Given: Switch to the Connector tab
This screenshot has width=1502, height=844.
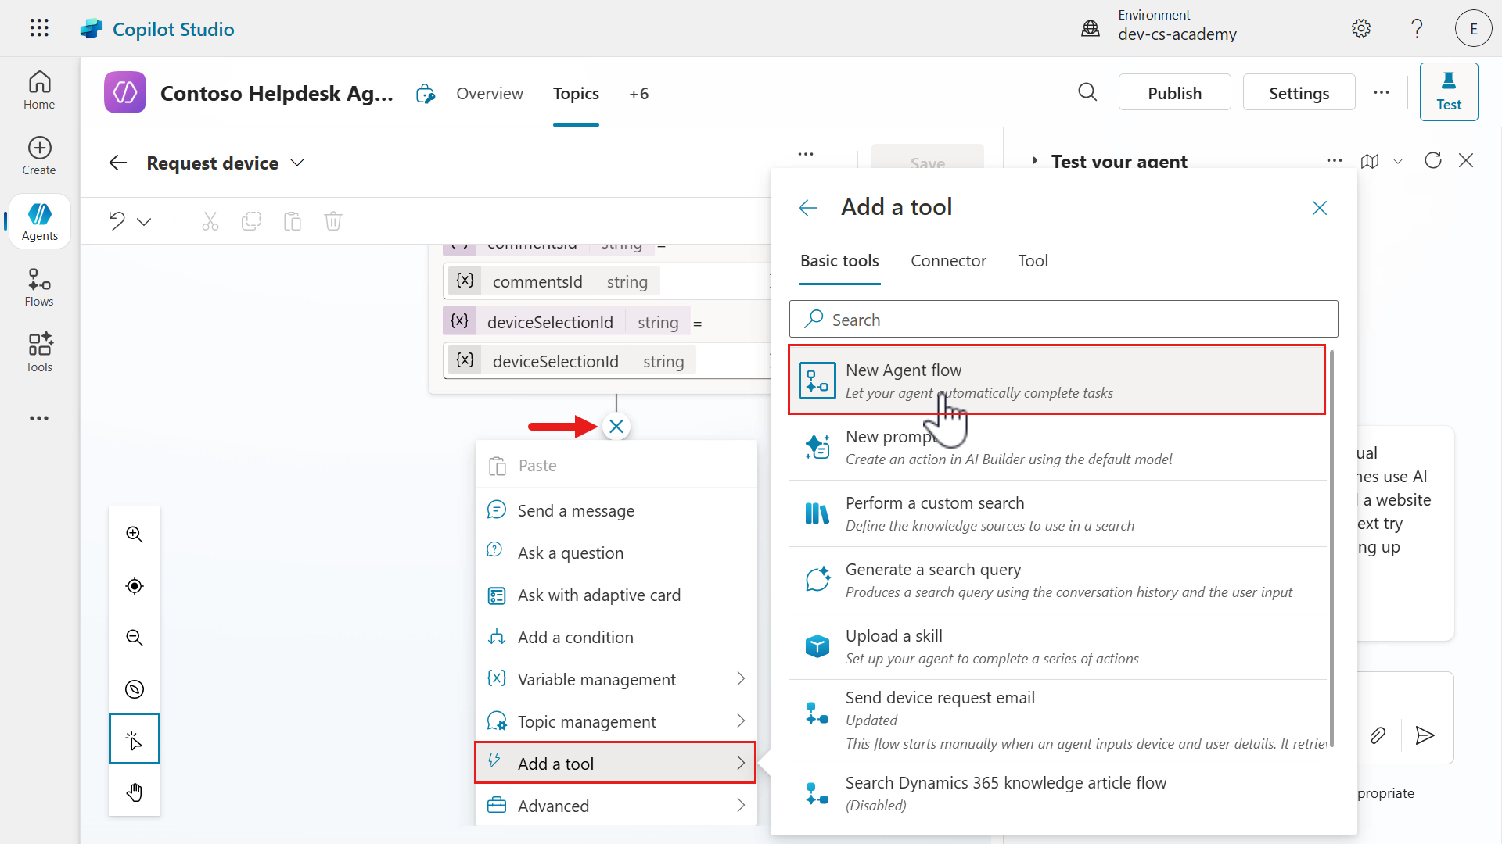Looking at the screenshot, I should pos(948,261).
